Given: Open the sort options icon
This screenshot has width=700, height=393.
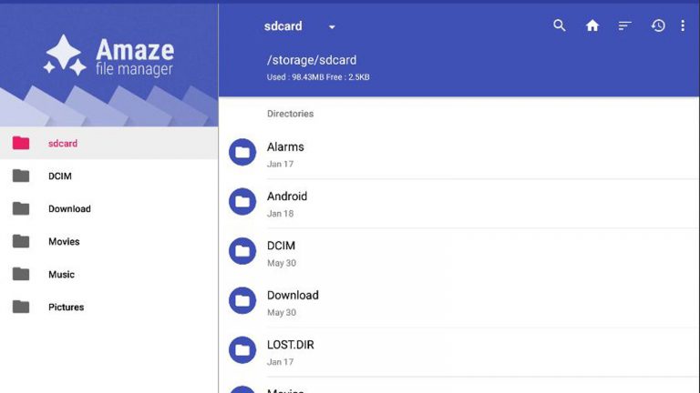Looking at the screenshot, I should 624,25.
